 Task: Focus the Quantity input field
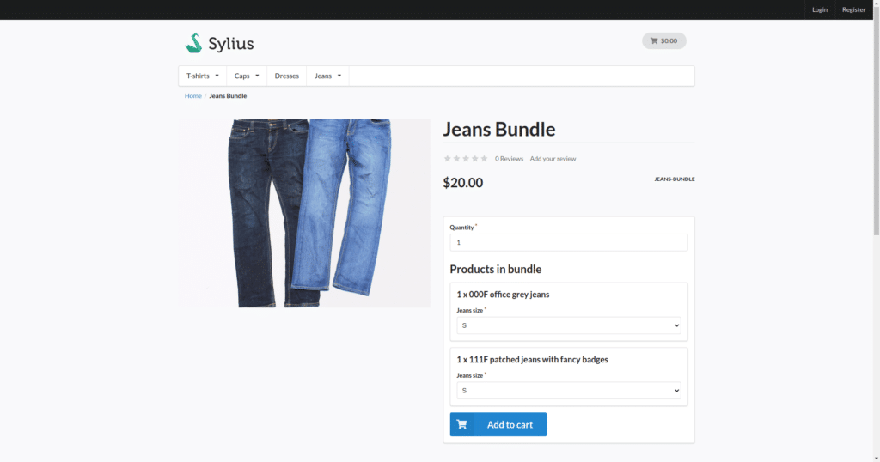click(x=569, y=242)
